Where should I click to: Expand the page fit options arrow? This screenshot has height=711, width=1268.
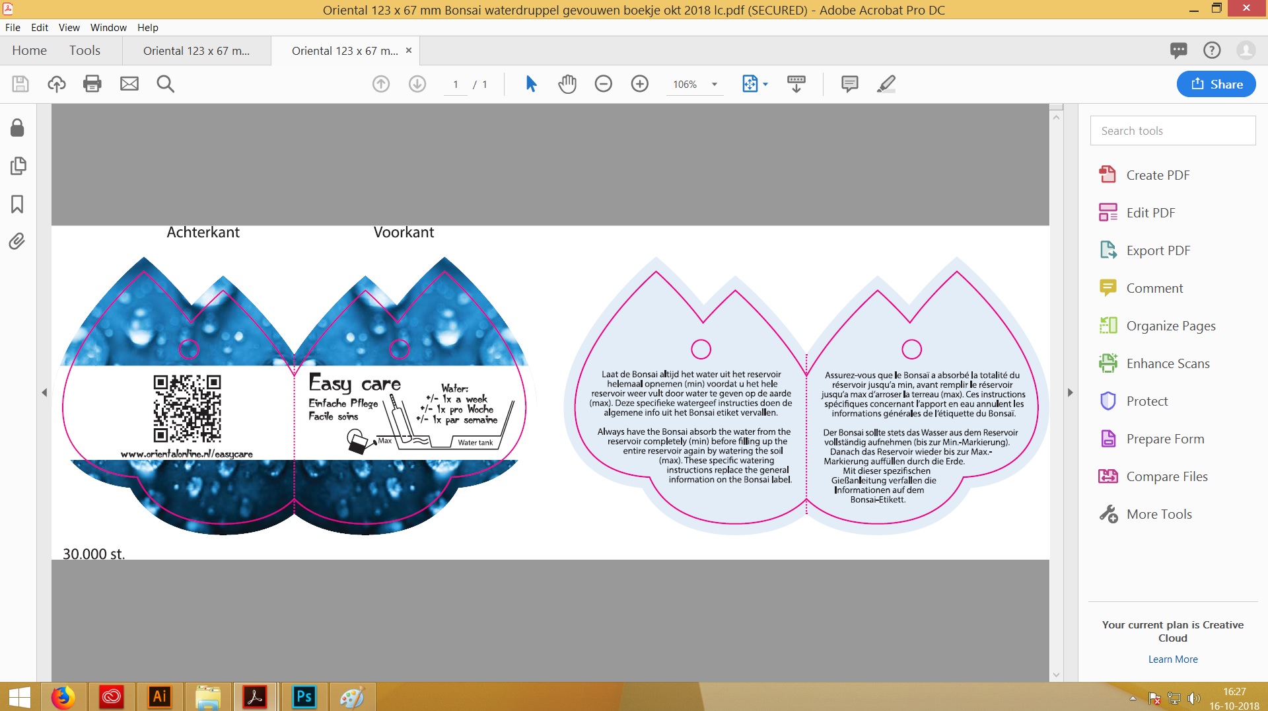pyautogui.click(x=765, y=85)
